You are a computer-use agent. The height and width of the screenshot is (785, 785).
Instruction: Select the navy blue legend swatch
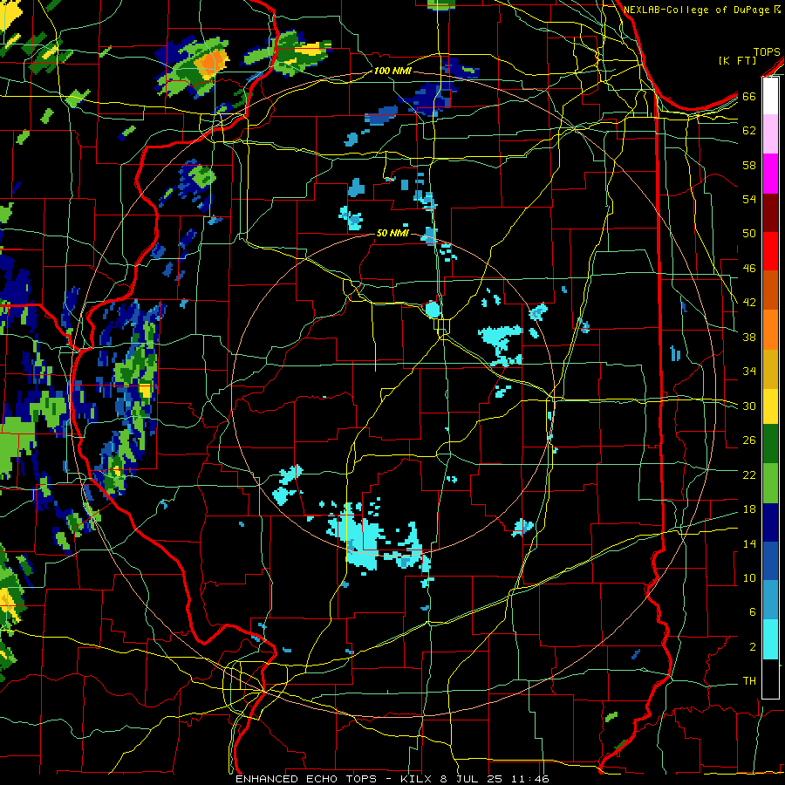770,522
